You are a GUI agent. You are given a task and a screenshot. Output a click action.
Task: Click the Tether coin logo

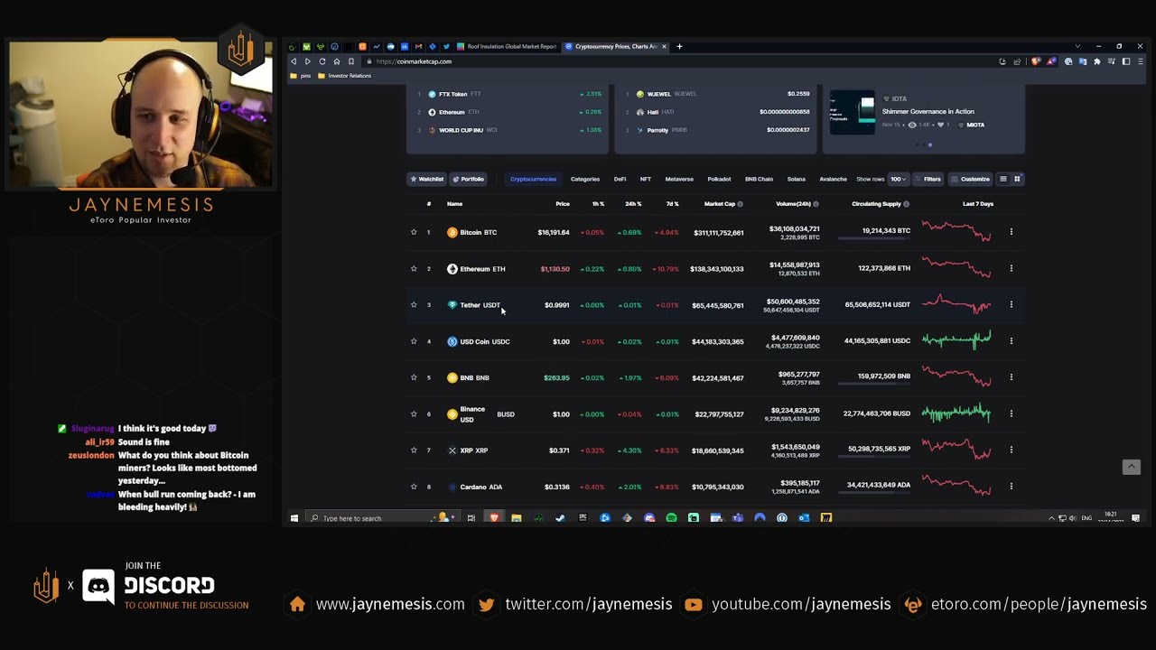(452, 305)
